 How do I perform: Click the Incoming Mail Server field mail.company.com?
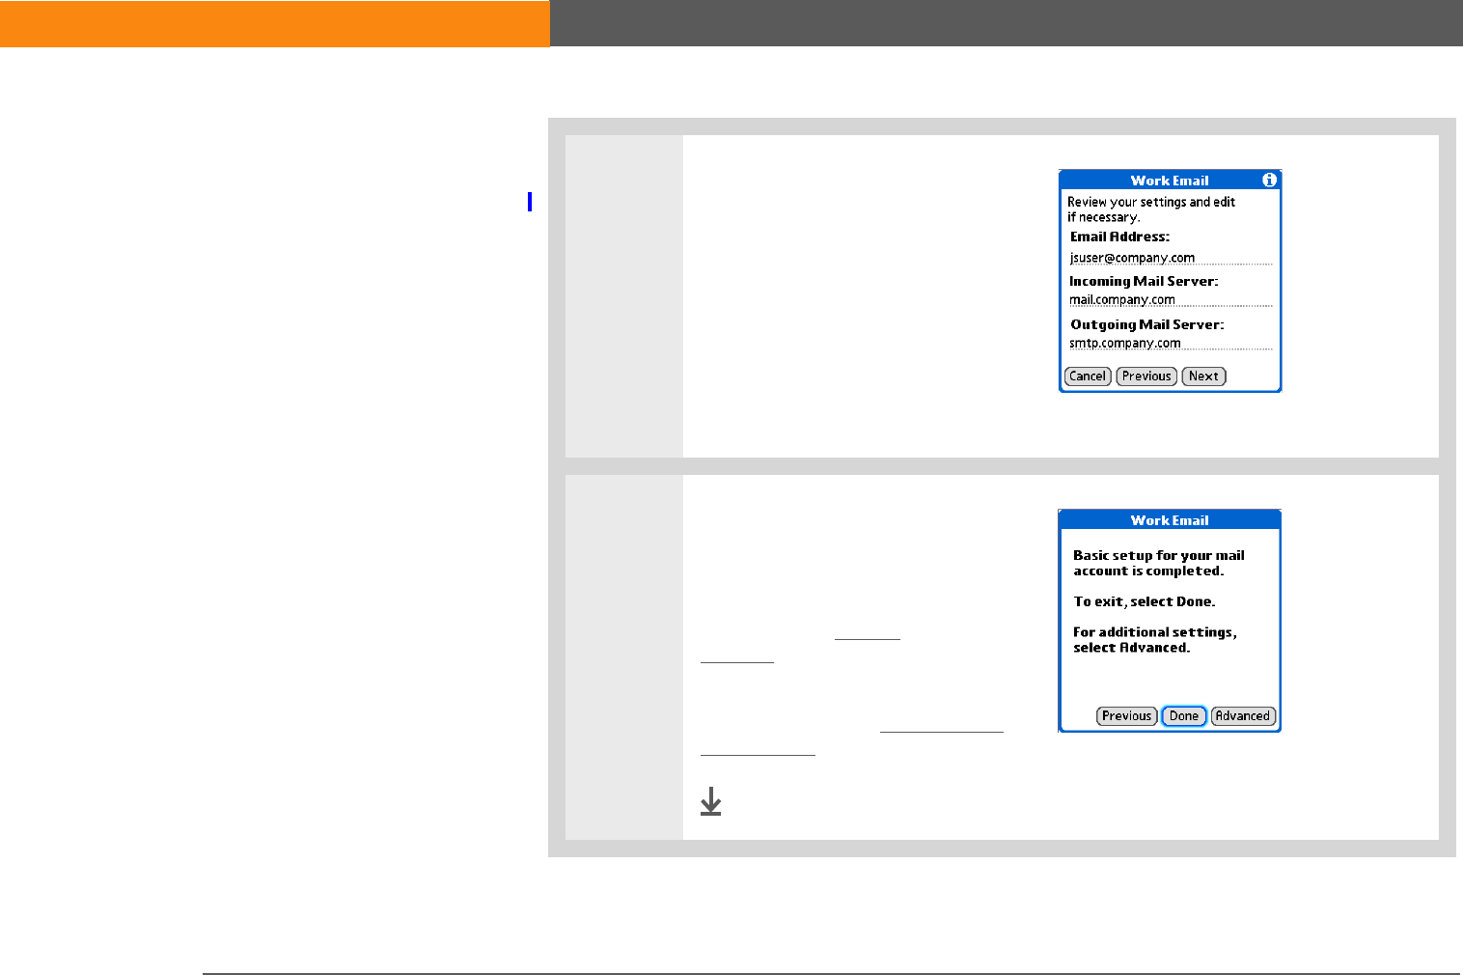click(1170, 300)
